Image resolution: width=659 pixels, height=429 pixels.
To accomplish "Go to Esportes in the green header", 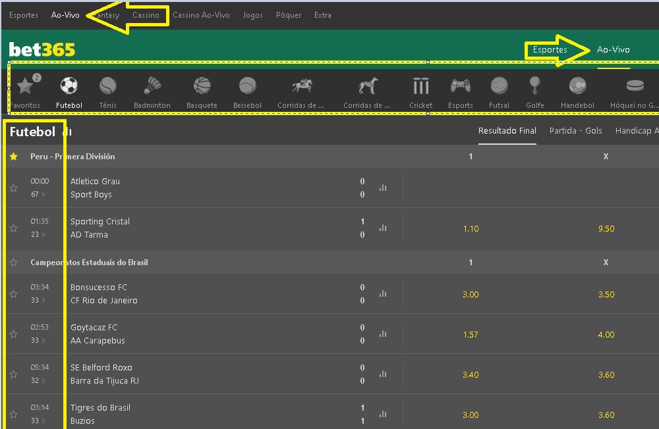I will point(550,49).
